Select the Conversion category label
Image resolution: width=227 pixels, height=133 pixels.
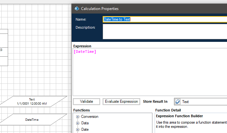(90, 117)
